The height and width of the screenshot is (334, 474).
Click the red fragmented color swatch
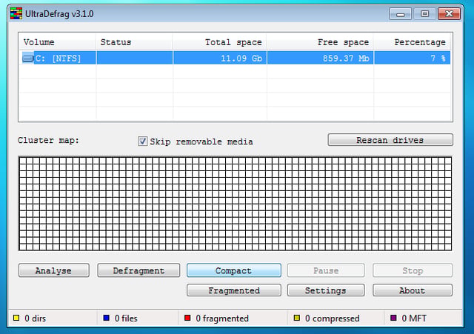click(187, 318)
